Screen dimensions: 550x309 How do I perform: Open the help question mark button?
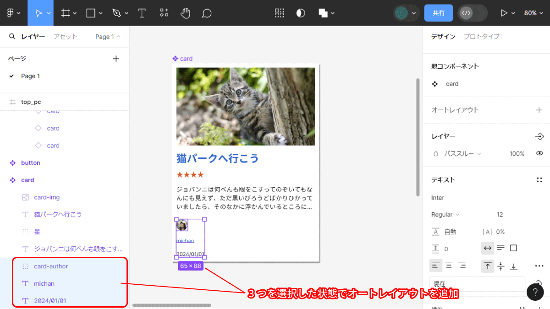[x=535, y=292]
